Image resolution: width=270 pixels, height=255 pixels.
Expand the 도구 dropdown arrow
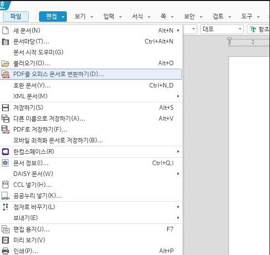pos(258,17)
